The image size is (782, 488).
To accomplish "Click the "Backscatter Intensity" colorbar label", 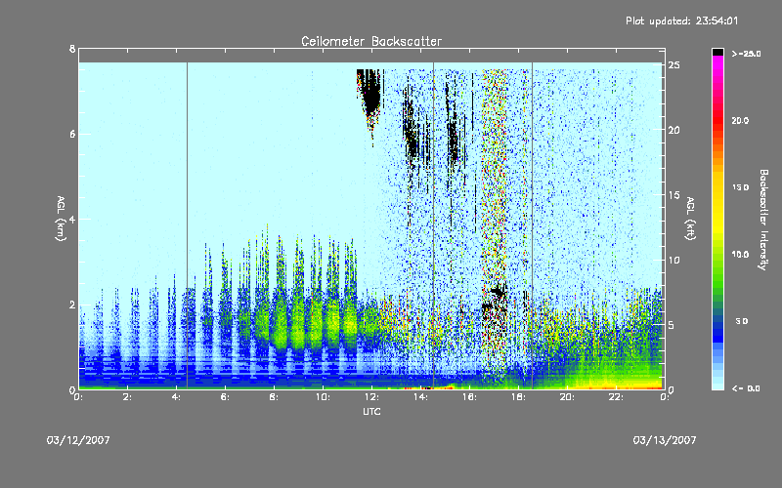I will (x=763, y=220).
